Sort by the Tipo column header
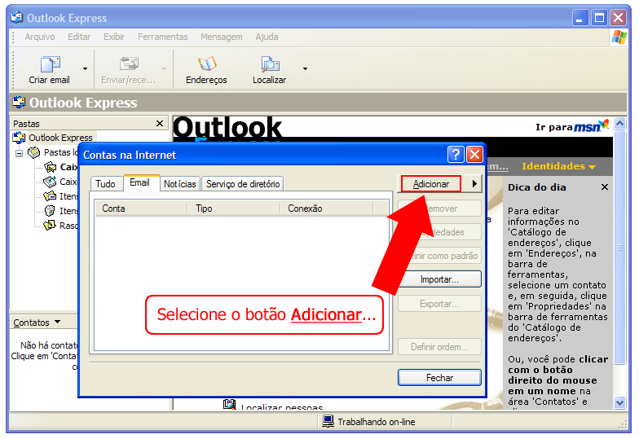This screenshot has width=639, height=439. pyautogui.click(x=233, y=209)
